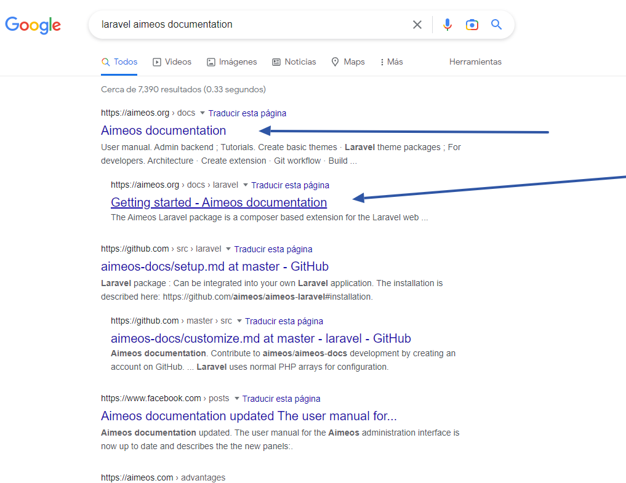Click the https://github.com › src › laravel URL

point(161,249)
